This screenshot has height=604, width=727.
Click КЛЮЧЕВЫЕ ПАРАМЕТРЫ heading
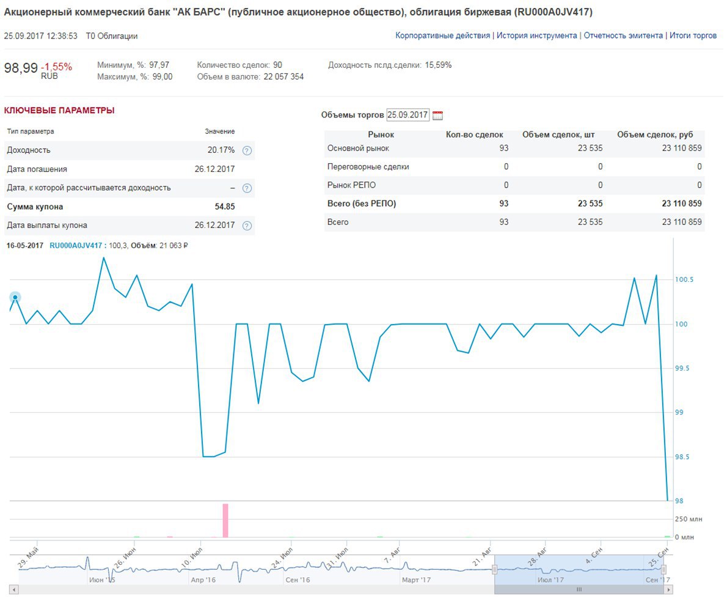[x=59, y=111]
